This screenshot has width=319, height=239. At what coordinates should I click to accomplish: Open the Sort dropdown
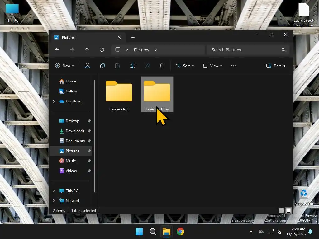coord(185,66)
